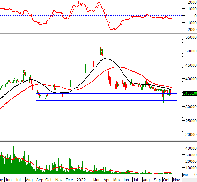Screen dimensions: 197x182
Task: Click the 10000 volume axis label
Action: [190, 168]
